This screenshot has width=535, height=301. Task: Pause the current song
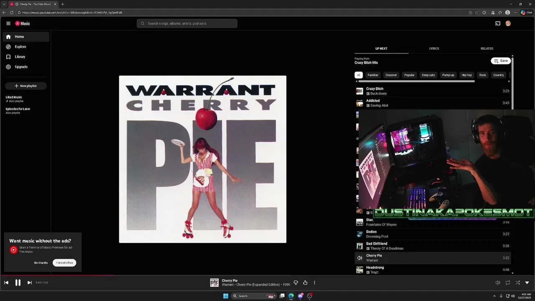[18, 283]
